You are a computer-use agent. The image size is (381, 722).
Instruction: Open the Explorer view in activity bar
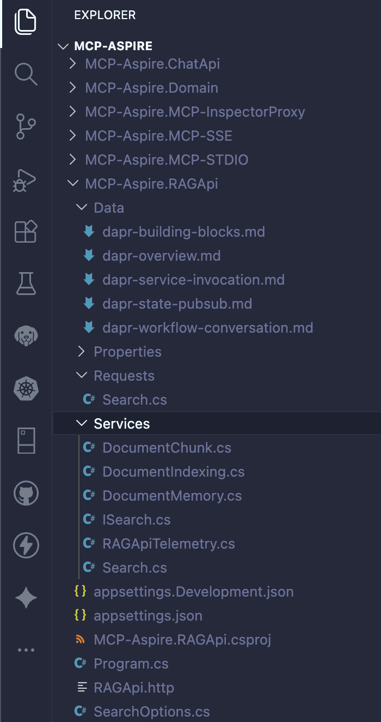(26, 22)
